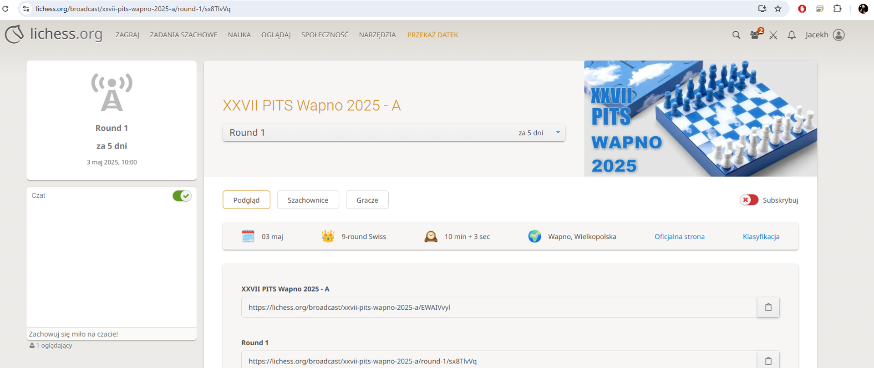Open site information icon in address bar
Viewport: 874px width, 368px height.
26,9
